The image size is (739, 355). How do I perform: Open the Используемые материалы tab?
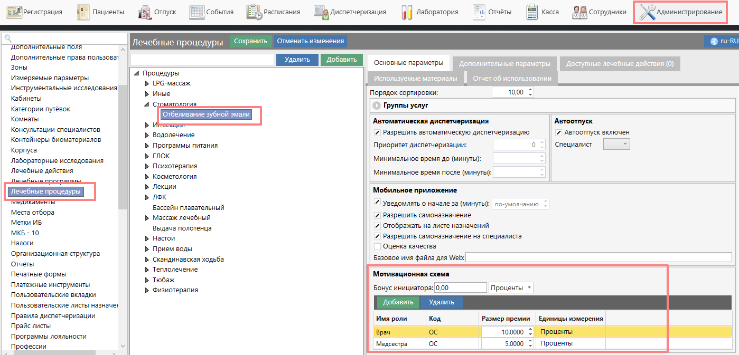[x=416, y=79]
